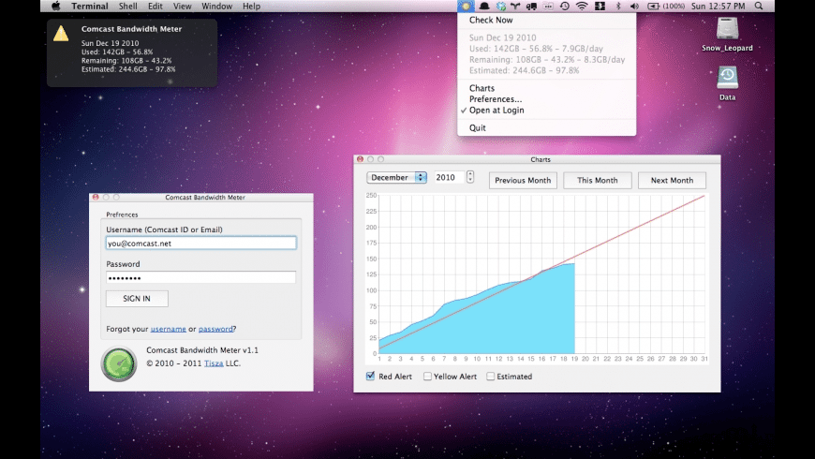Click the year 2010 stepper arrows
Viewport: 815px width, 459px height.
[x=470, y=177]
